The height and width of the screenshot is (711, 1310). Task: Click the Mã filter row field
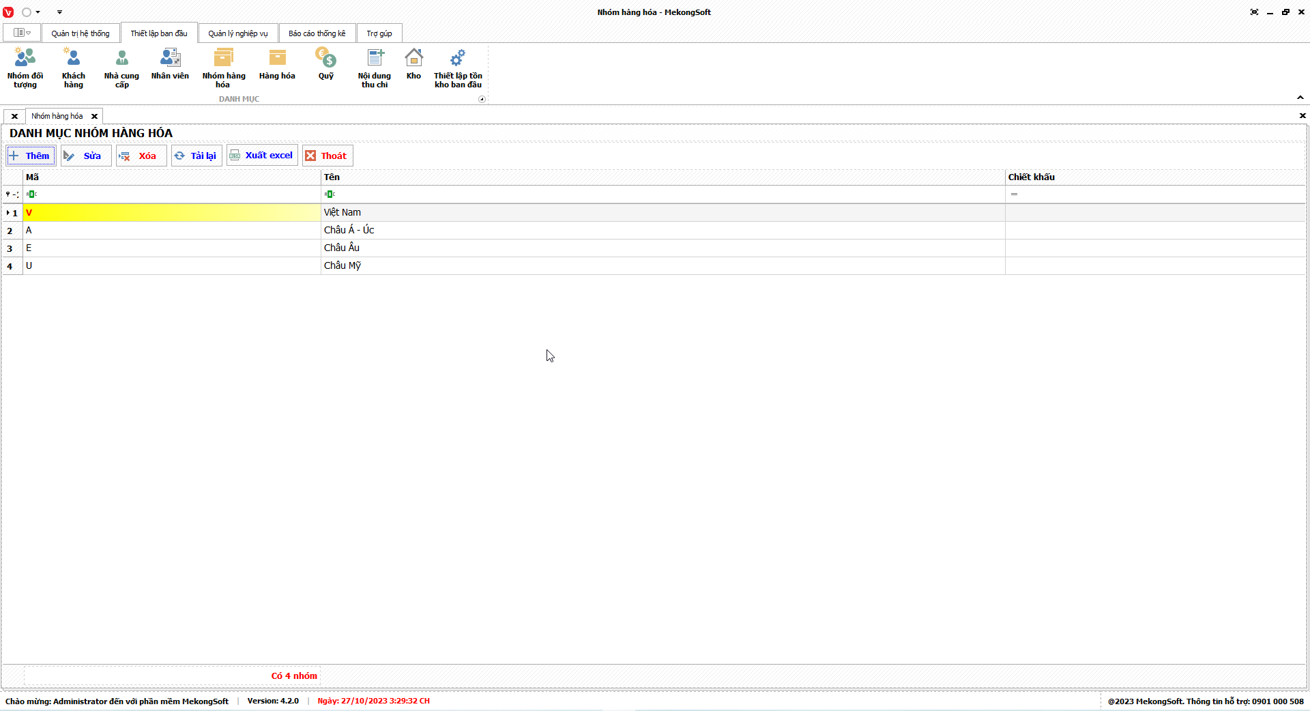[172, 194]
